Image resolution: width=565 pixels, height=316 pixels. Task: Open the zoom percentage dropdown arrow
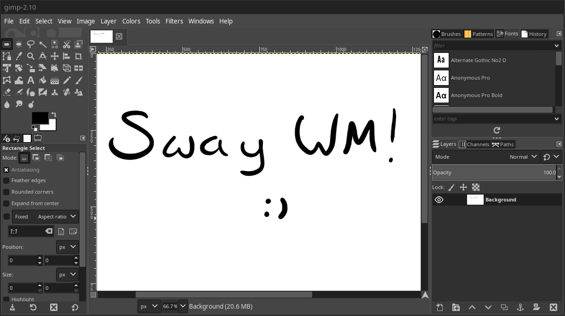tap(183, 306)
